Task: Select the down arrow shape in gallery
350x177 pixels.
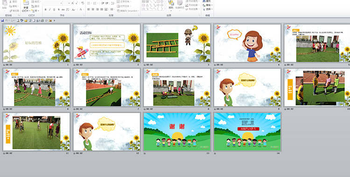Action: 162,5
